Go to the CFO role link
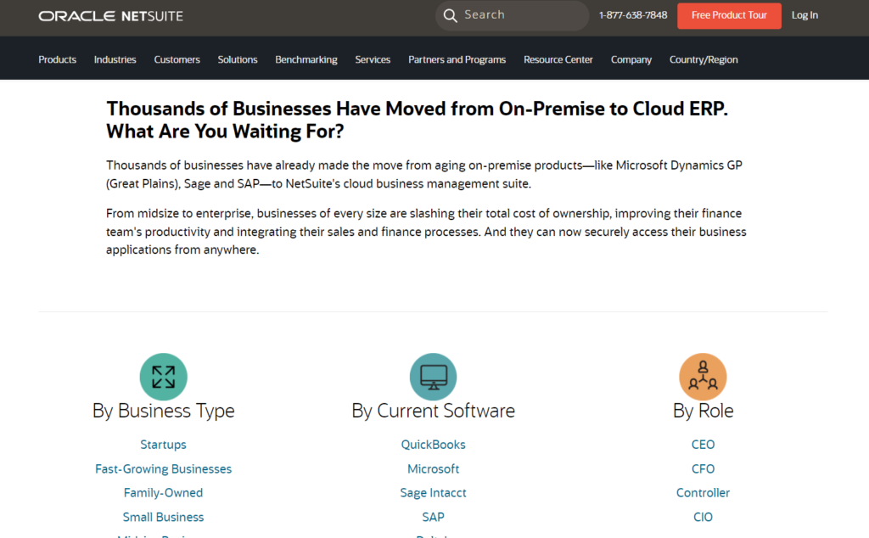This screenshot has width=869, height=538. (703, 468)
